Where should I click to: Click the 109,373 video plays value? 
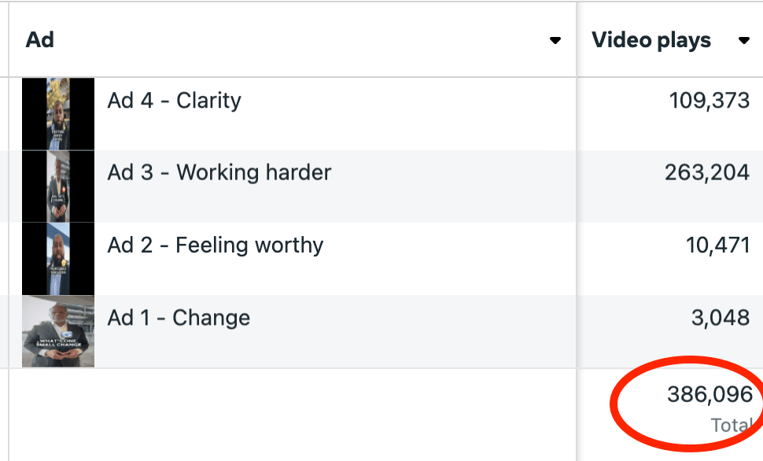click(709, 101)
